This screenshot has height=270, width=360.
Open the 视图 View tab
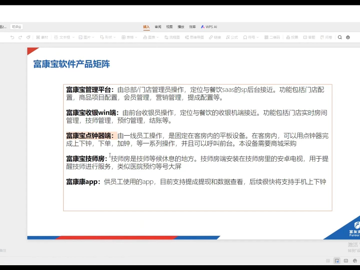click(169, 27)
